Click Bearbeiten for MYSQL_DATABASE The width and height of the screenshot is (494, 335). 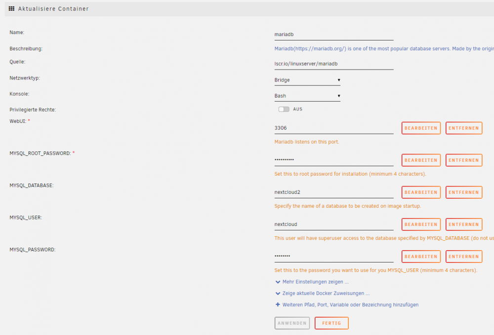[x=421, y=192]
